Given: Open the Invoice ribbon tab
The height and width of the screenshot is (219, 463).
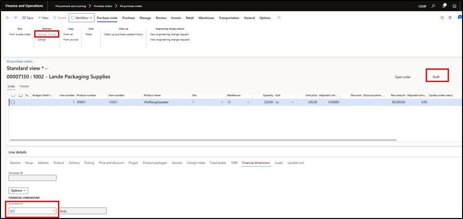Looking at the screenshot, I should [176, 18].
